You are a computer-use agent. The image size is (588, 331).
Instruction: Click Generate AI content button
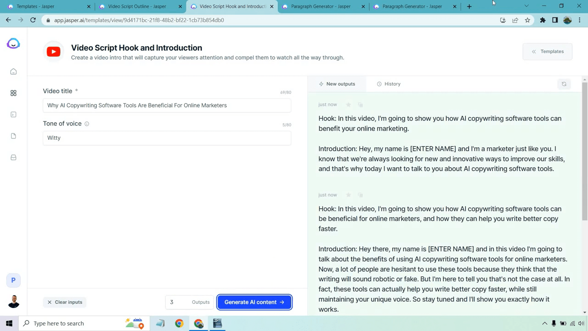[254, 302]
